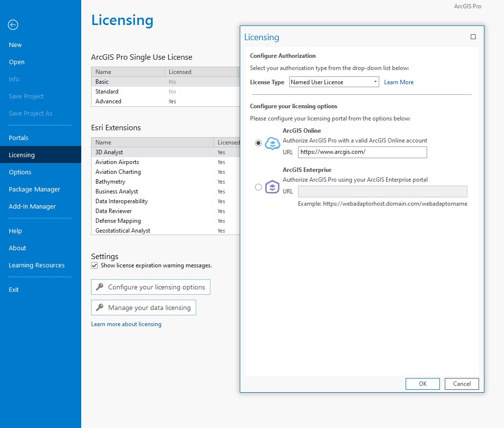Click Exit in the sidebar
Viewport: 504px width, 428px height.
[x=14, y=289]
